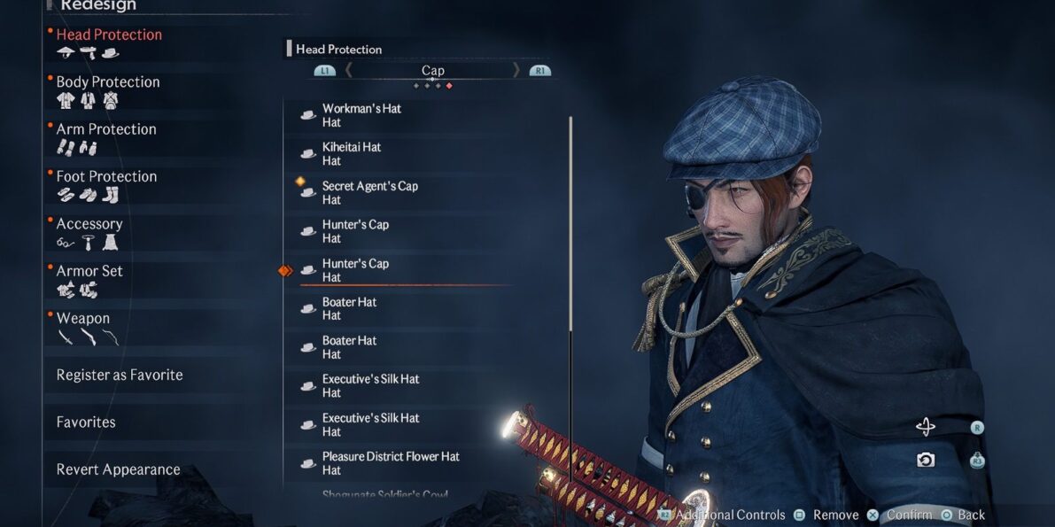Click the L1 previous category button
Viewport: 1055px width, 527px height.
(x=324, y=71)
